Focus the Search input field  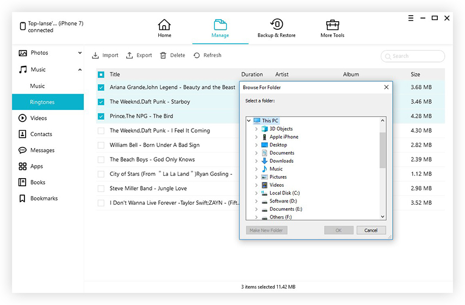[x=412, y=56]
